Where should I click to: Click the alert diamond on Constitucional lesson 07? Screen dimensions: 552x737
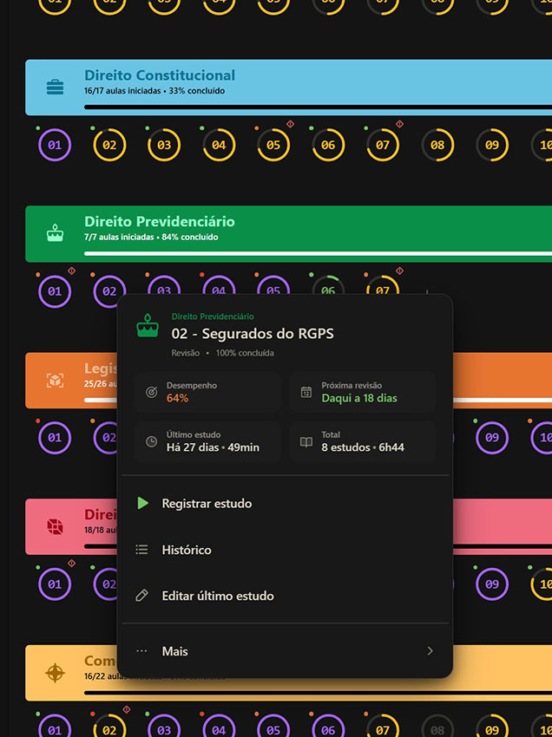[399, 124]
